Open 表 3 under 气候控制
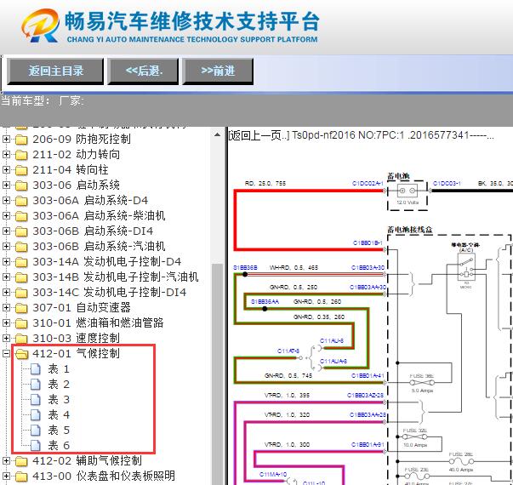This screenshot has height=485, width=513. point(59,400)
